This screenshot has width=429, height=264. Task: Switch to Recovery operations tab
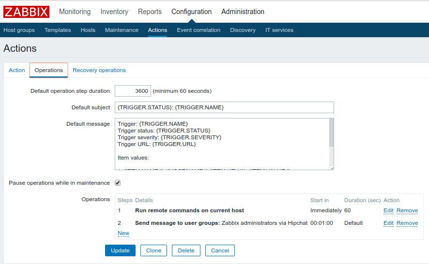pyautogui.click(x=99, y=70)
